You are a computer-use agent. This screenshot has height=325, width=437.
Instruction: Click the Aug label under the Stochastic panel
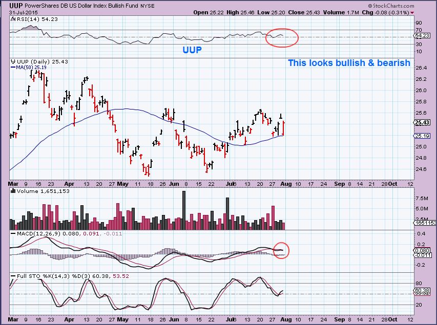coord(286,319)
